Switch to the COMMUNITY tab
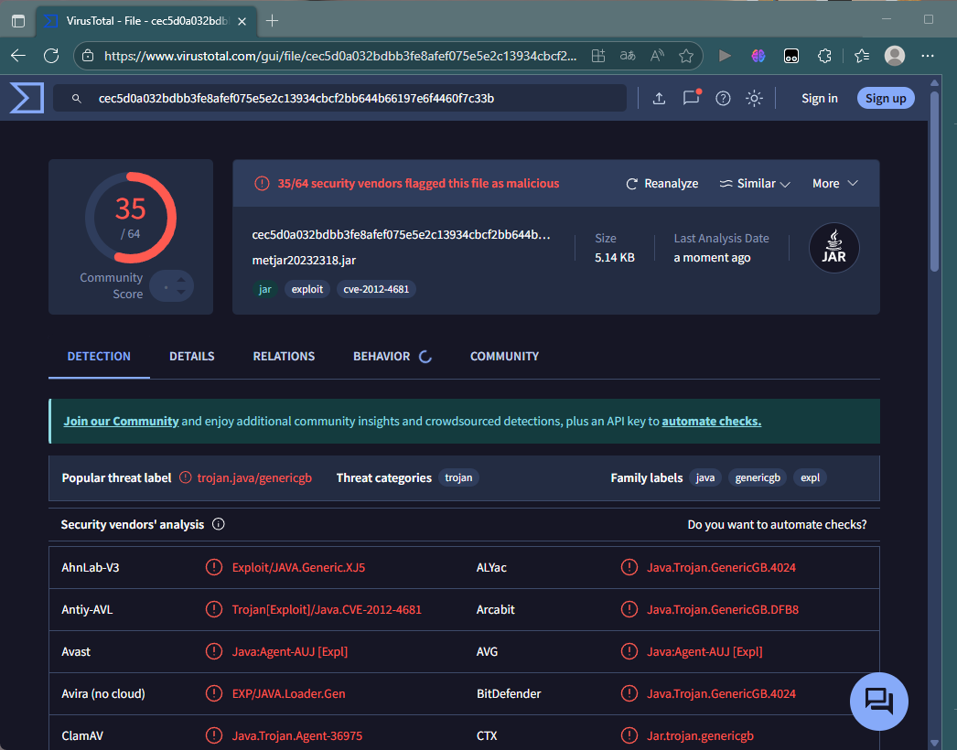Viewport: 957px width, 750px height. [x=504, y=356]
